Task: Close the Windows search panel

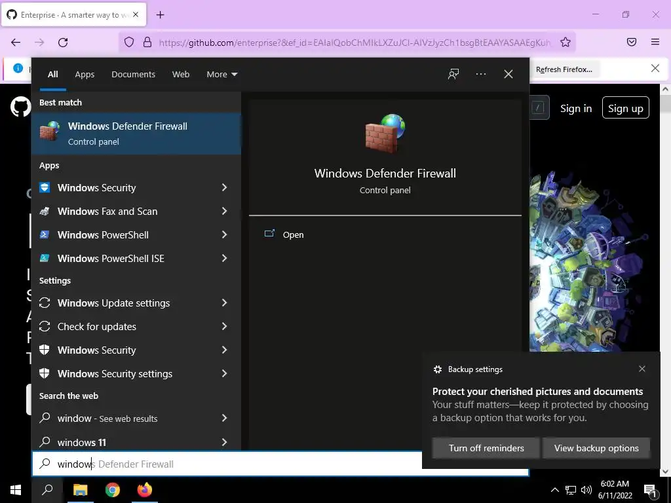Action: click(508, 74)
